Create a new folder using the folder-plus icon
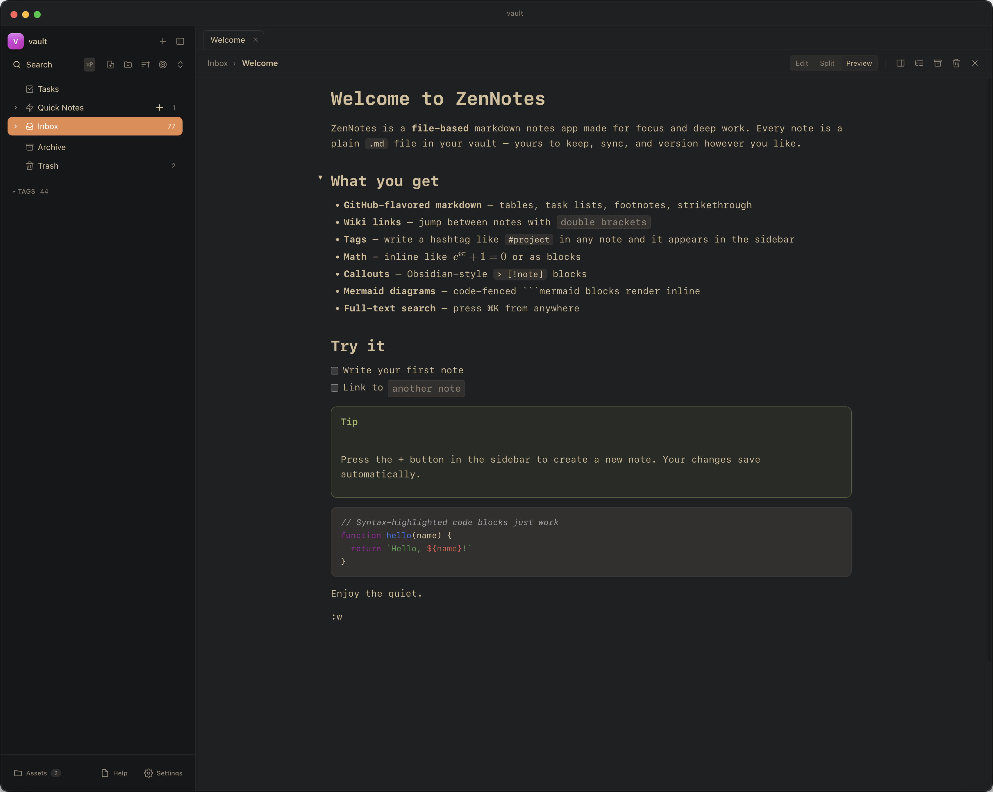993x792 pixels. point(128,65)
